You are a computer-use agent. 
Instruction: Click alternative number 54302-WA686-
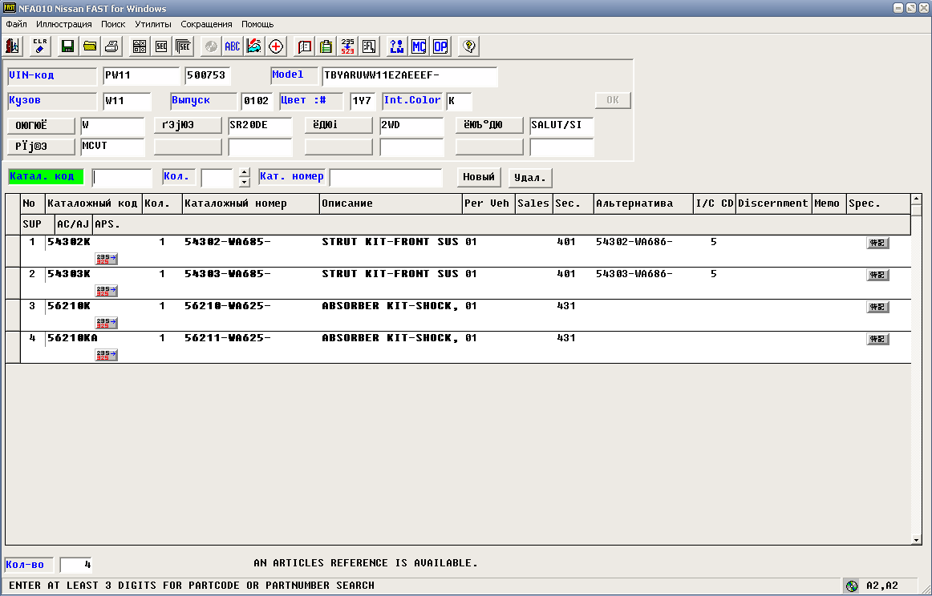coord(634,242)
